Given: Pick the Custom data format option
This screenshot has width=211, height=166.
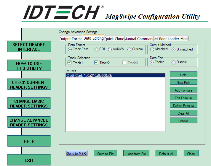Looking at the screenshot, I should tap(129, 50).
